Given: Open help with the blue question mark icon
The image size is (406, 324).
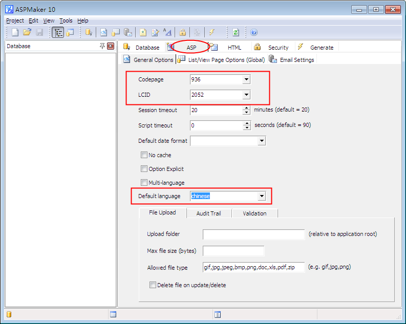Looking at the screenshot, I should click(x=254, y=32).
